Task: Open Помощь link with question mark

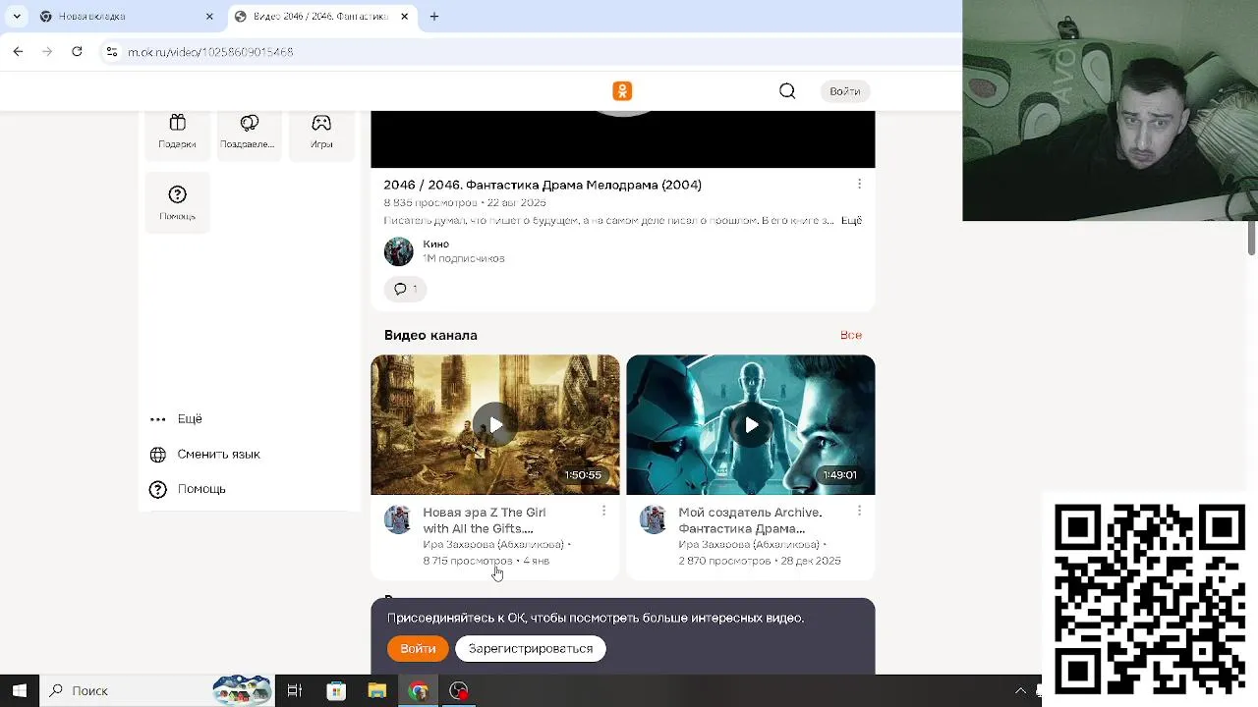Action: tap(187, 489)
